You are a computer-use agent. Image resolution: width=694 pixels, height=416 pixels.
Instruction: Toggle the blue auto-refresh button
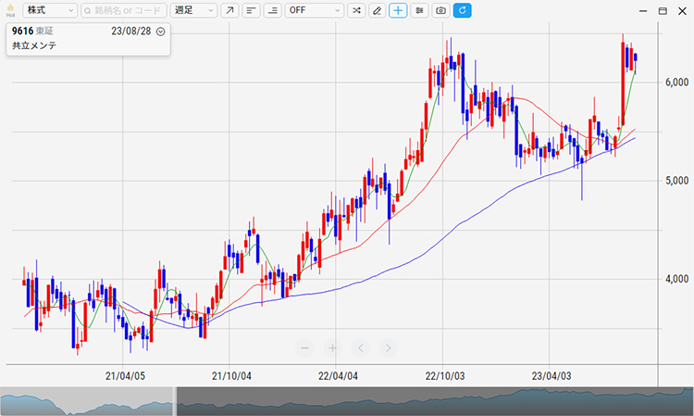[x=462, y=10]
